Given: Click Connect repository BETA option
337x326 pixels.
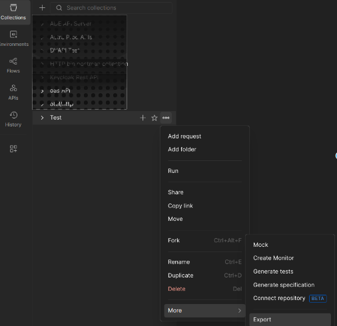Looking at the screenshot, I should [290, 298].
